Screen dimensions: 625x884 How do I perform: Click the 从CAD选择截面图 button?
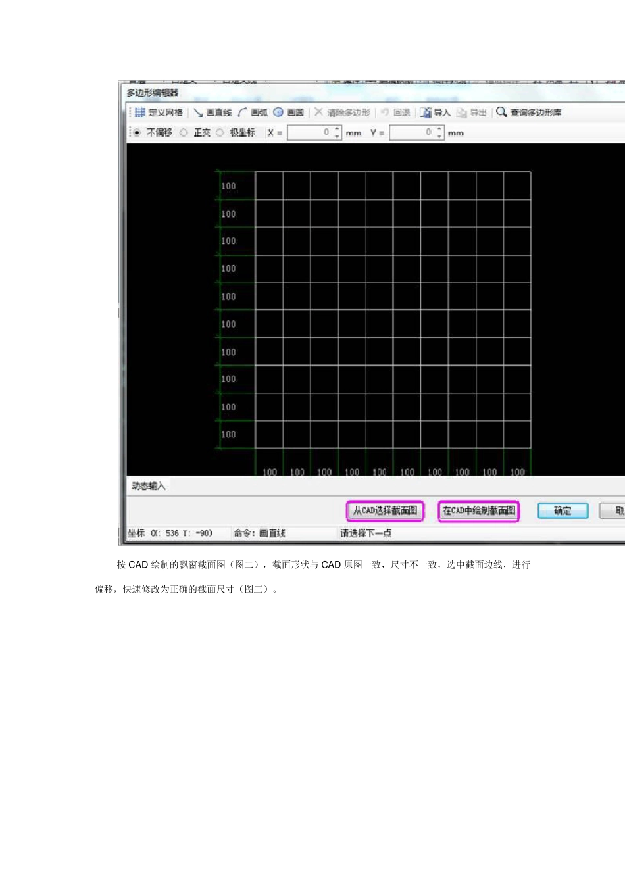[x=386, y=510]
